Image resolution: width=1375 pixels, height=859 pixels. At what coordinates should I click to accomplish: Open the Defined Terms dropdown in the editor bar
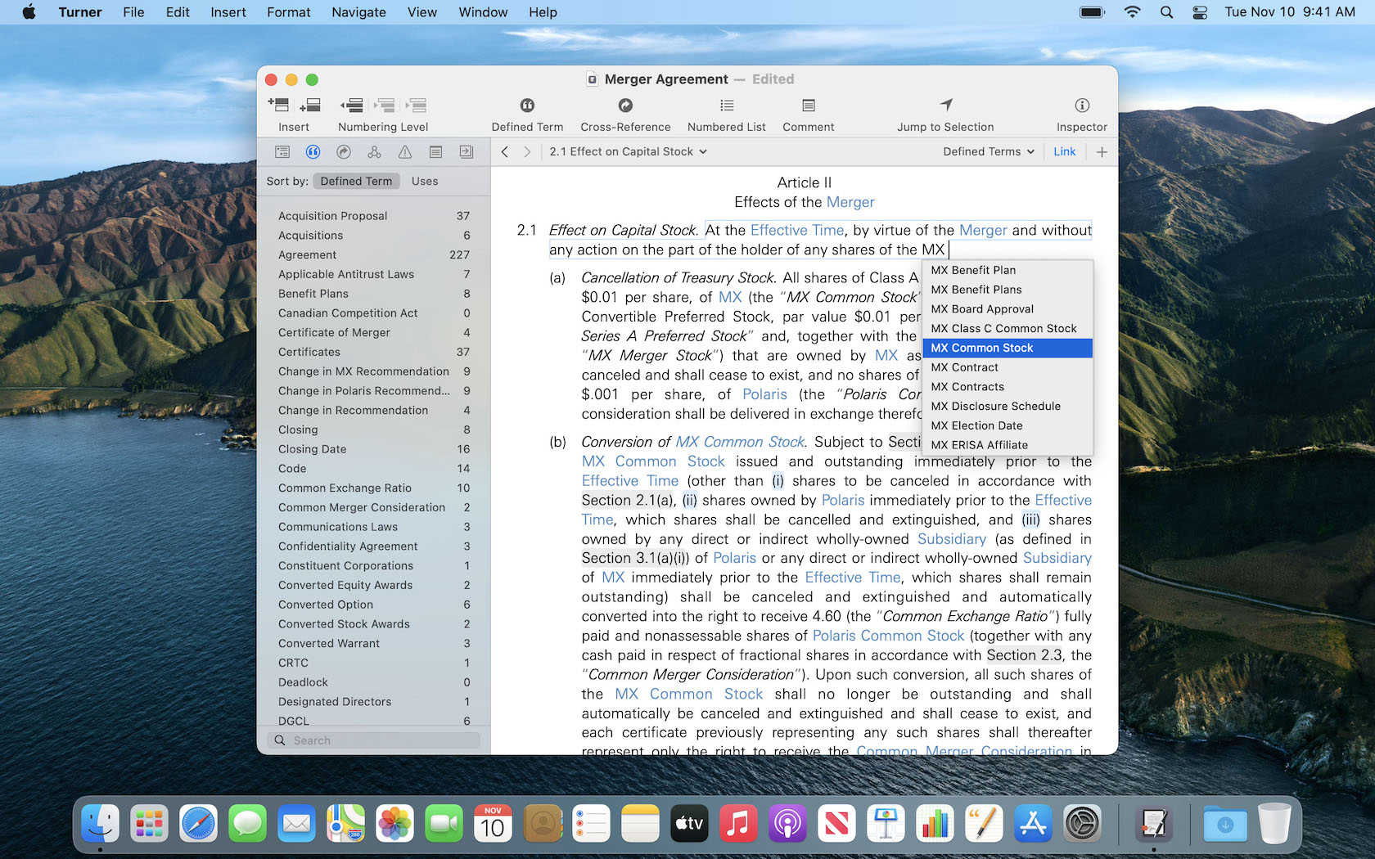point(989,151)
